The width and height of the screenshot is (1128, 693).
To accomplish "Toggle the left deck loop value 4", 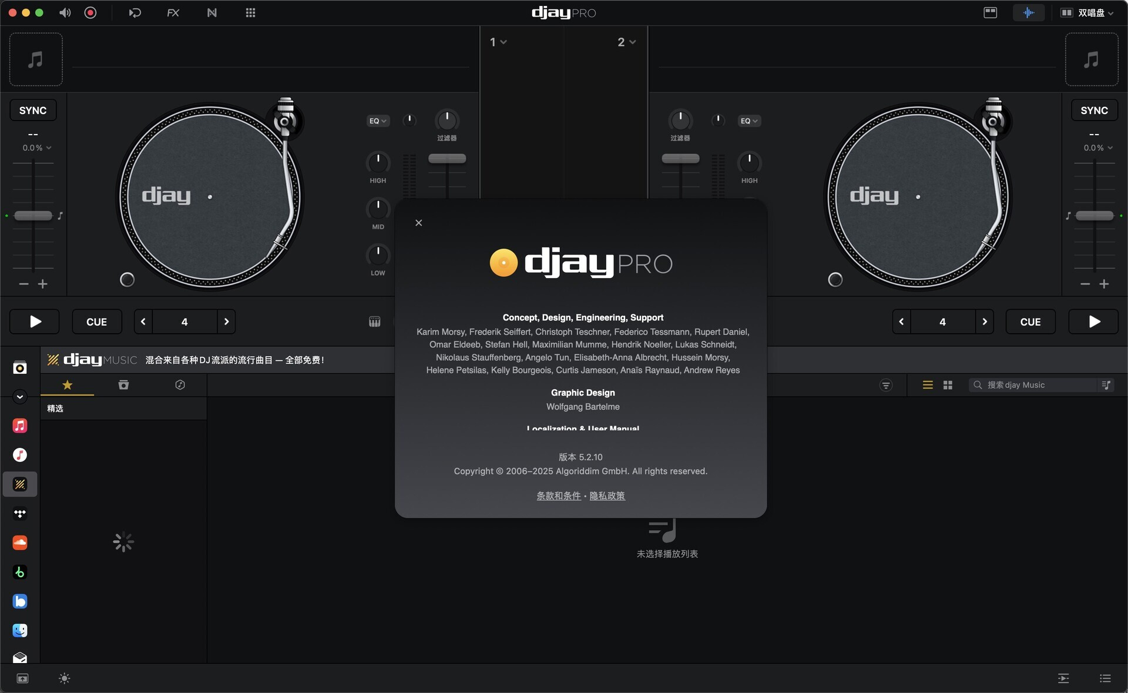I will (184, 322).
